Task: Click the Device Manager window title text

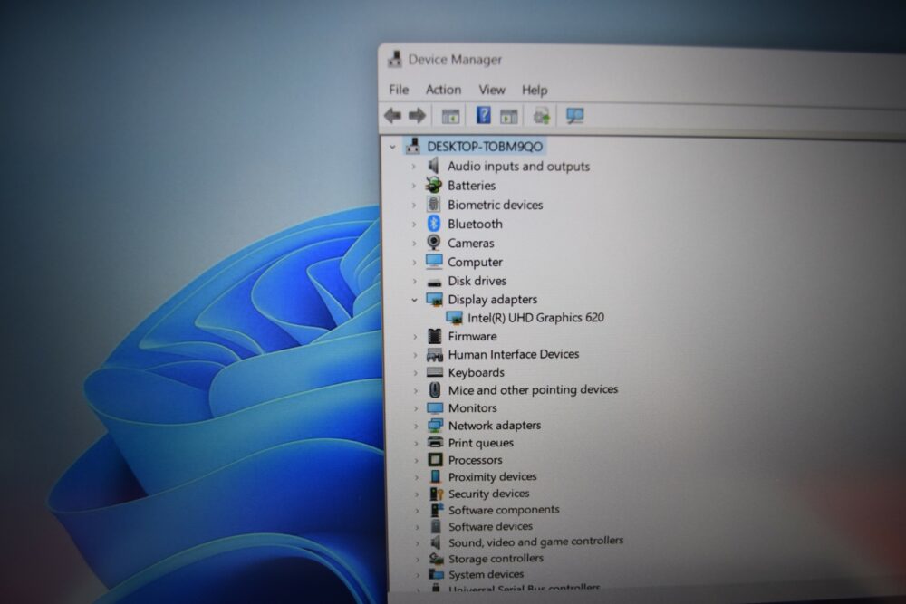Action: coord(456,60)
